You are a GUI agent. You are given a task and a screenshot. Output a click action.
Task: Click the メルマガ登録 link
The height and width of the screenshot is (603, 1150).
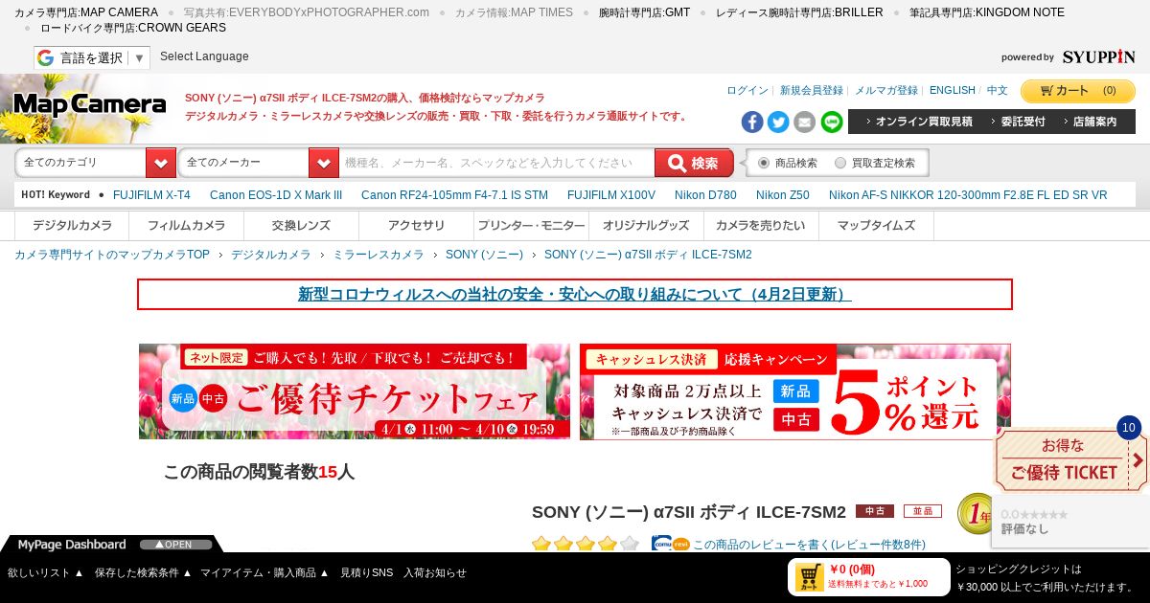[x=886, y=90]
